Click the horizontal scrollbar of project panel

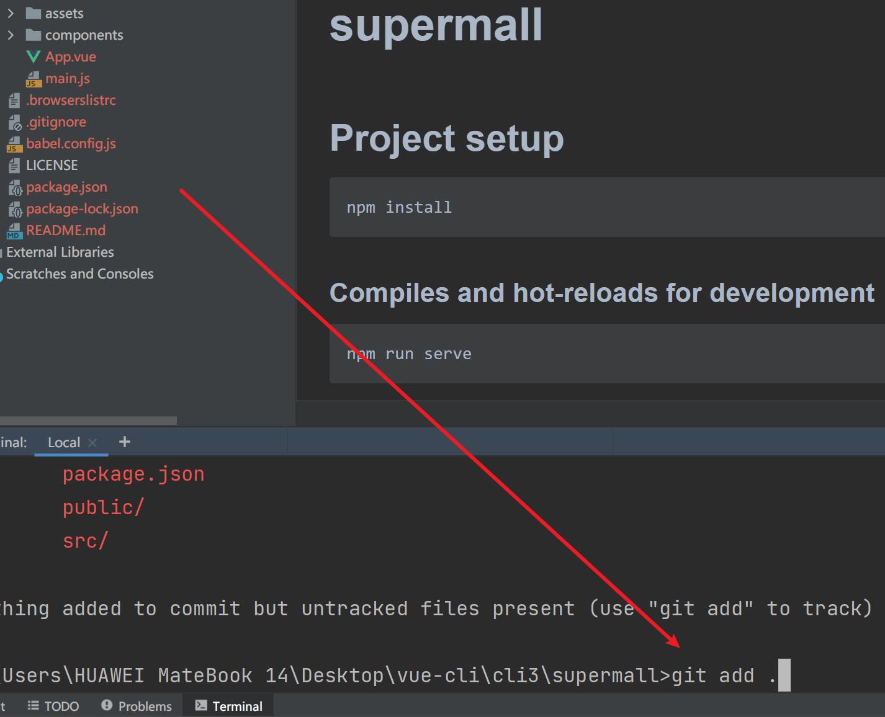[x=88, y=421]
